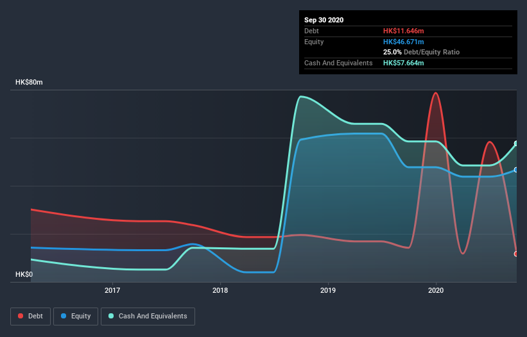Click the HK$11.646m debt value
This screenshot has width=527, height=337.
click(x=403, y=31)
